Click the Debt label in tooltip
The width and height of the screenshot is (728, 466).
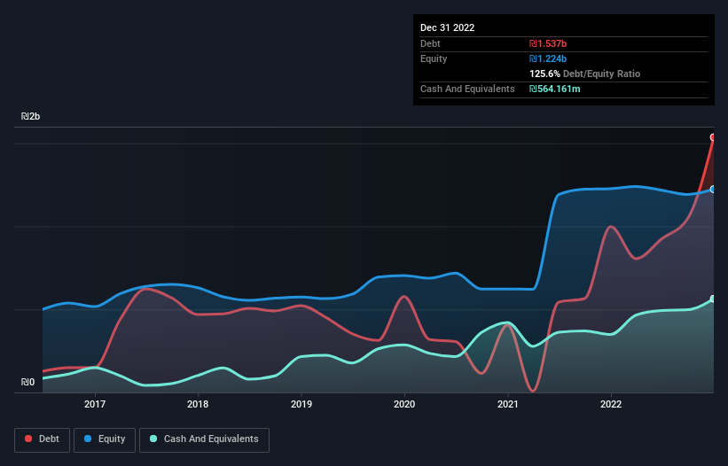430,43
